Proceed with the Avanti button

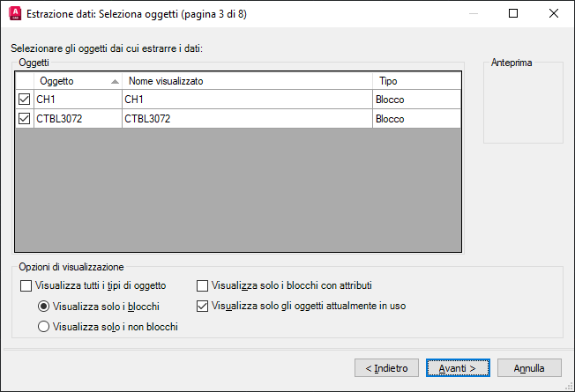click(x=457, y=367)
